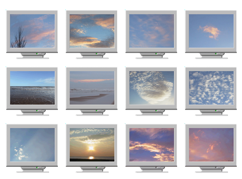Select the thumbnail with orange clouds framing blue sky
Viewport: 242px width, 179px height.
click(x=92, y=31)
